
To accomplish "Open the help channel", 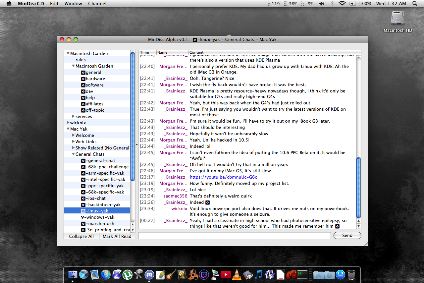I will coord(88,97).
